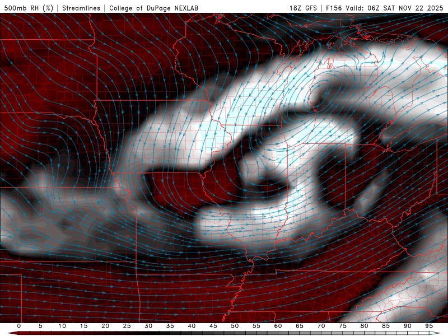Click the colorbar label "90"
Screen dimensions: 448x336
[407, 326]
